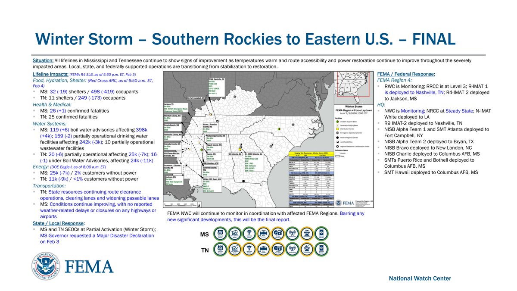The height and width of the screenshot is (291, 517).
Task: Click the TN Energy (Power & Fuel) lifeline icon
Action: click(x=278, y=249)
